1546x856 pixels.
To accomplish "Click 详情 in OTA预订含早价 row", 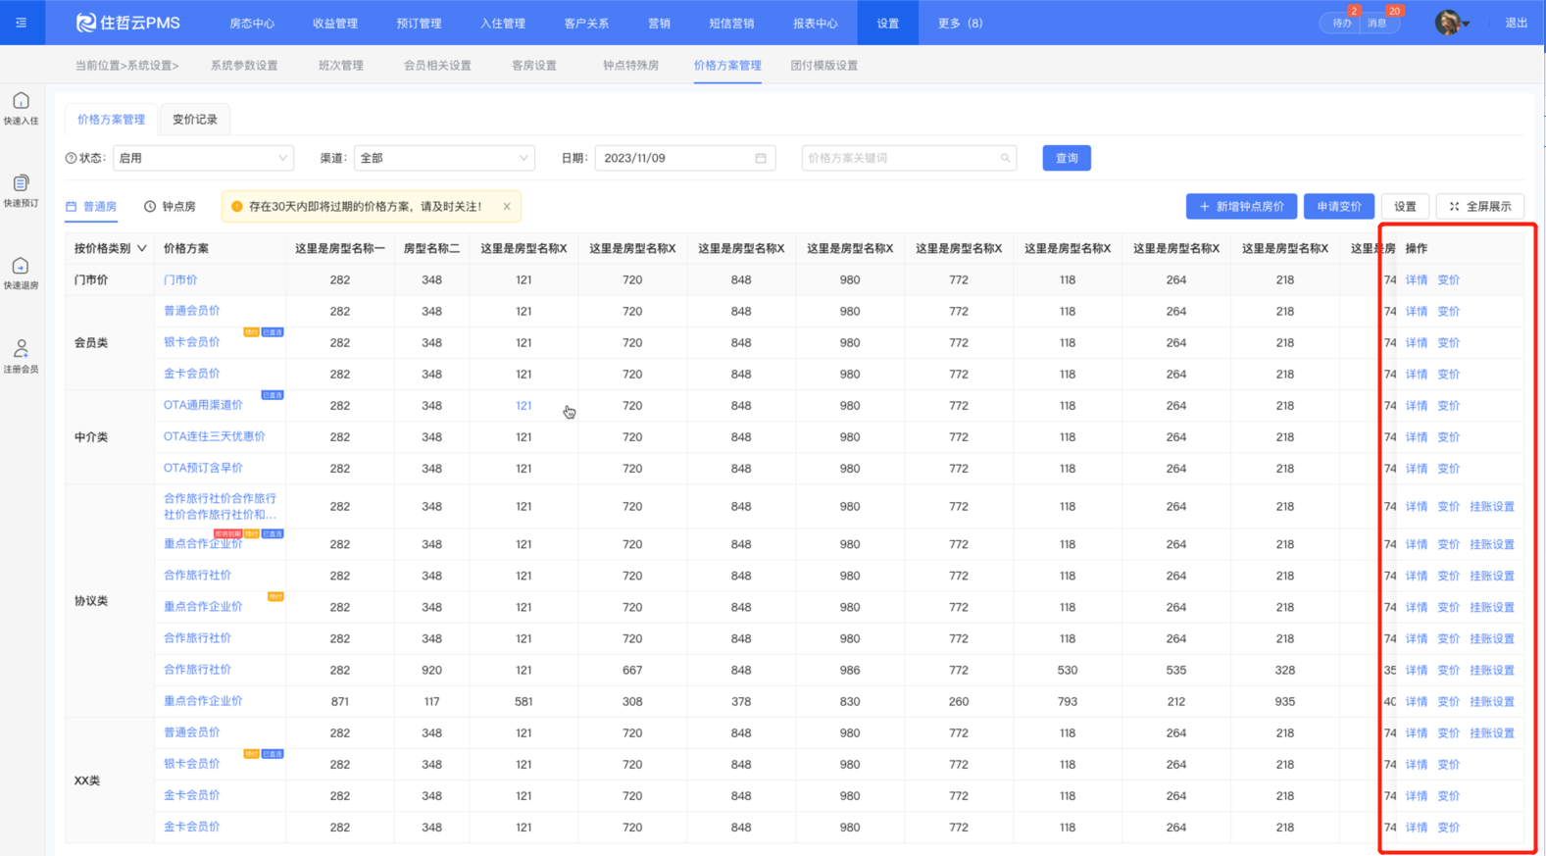I will tap(1417, 468).
